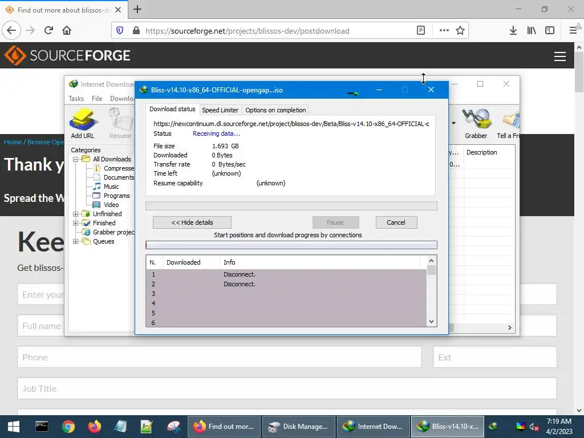
Task: Cancel the Bliss download
Action: (x=396, y=222)
